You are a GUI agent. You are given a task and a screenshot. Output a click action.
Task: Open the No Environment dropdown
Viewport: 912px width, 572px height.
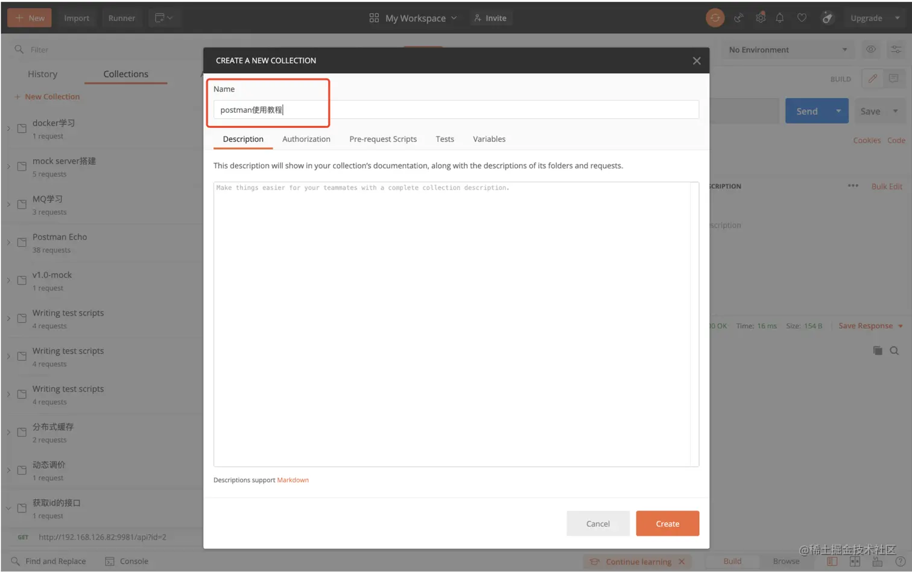click(789, 49)
